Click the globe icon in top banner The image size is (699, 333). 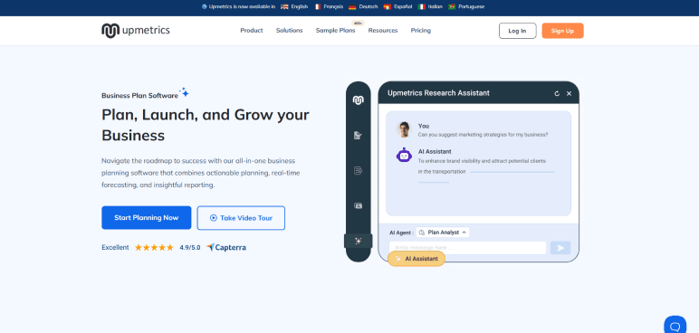pyautogui.click(x=204, y=6)
